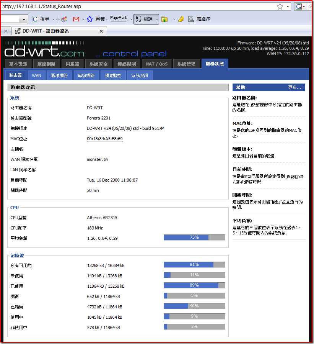The height and width of the screenshot is (344, 314).
Task: Open the 系統管理 main tab
Action: tap(187, 64)
